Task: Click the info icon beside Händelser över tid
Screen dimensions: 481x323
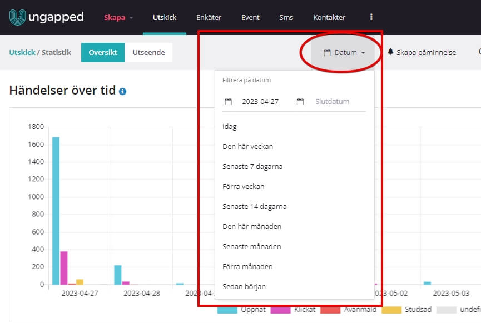Action: [x=122, y=91]
